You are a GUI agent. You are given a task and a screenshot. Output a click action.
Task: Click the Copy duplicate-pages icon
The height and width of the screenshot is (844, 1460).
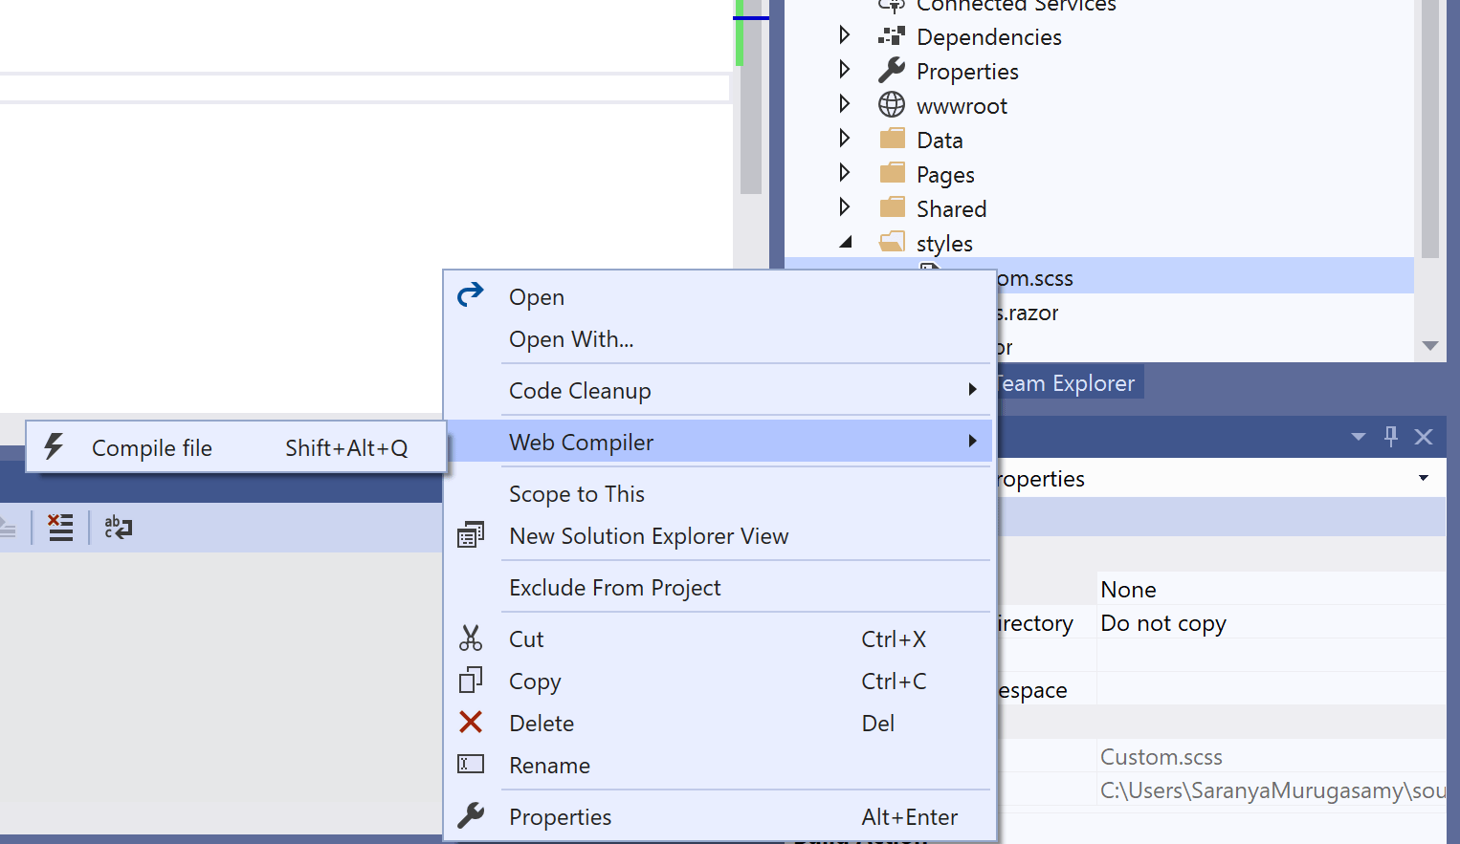(470, 680)
